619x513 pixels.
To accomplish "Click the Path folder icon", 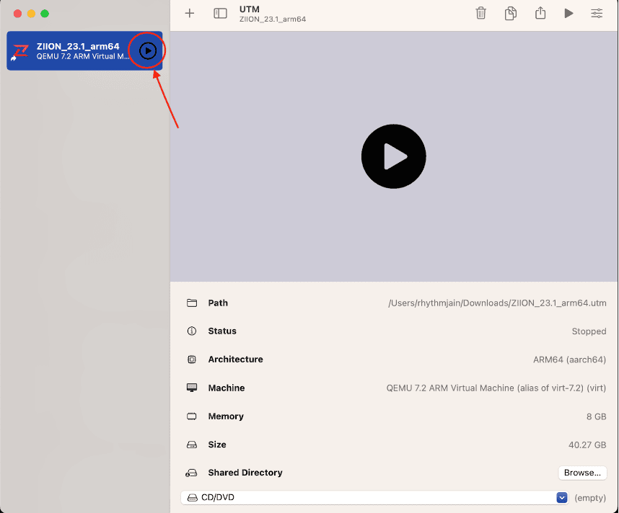I will tap(192, 303).
